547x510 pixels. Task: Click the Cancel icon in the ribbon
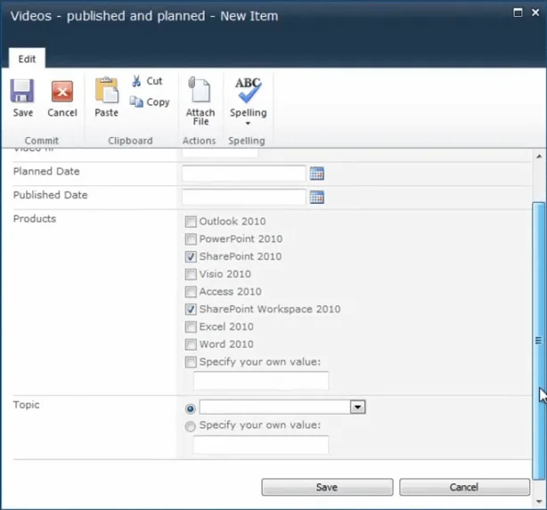click(62, 93)
